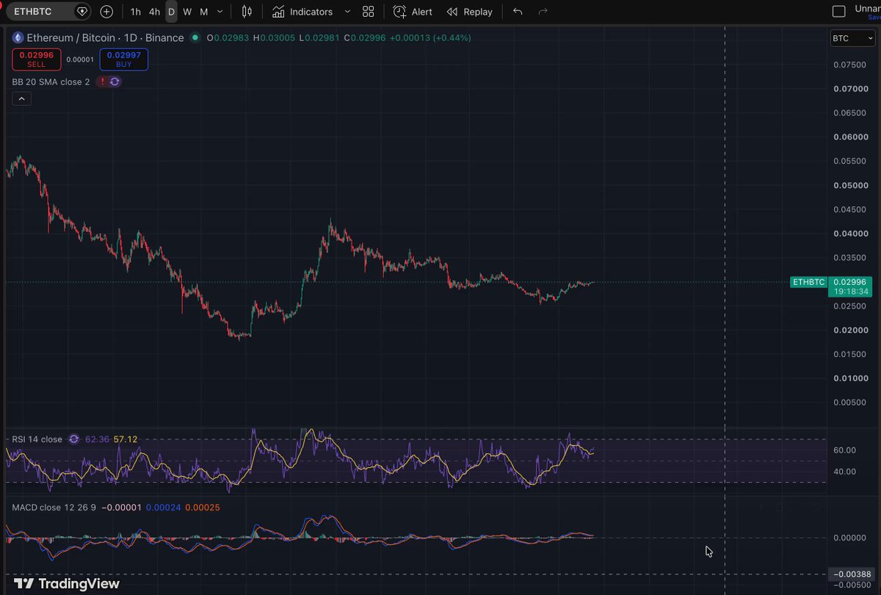Switch to the 4h timeframe
881x595 pixels.
click(x=154, y=12)
